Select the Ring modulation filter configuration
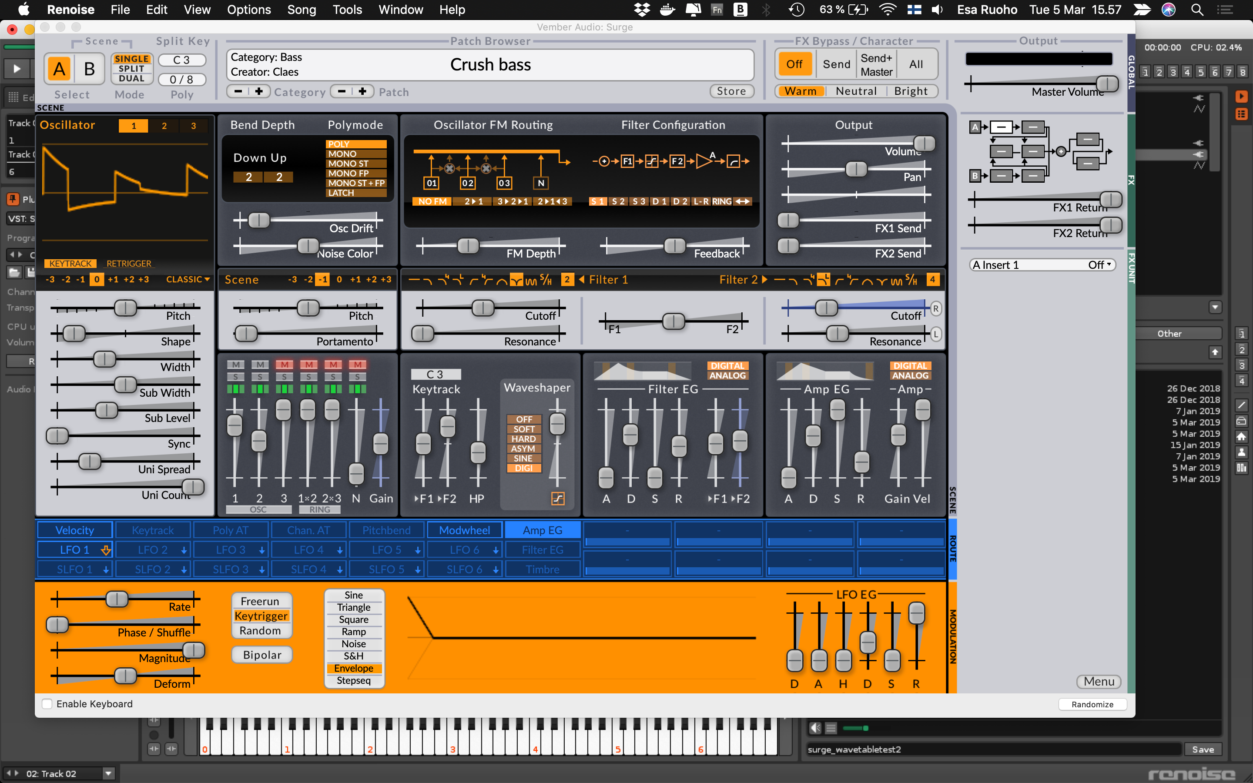 click(x=721, y=201)
